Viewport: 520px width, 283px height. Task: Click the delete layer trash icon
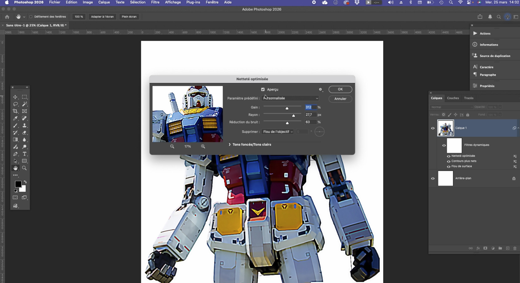515,248
